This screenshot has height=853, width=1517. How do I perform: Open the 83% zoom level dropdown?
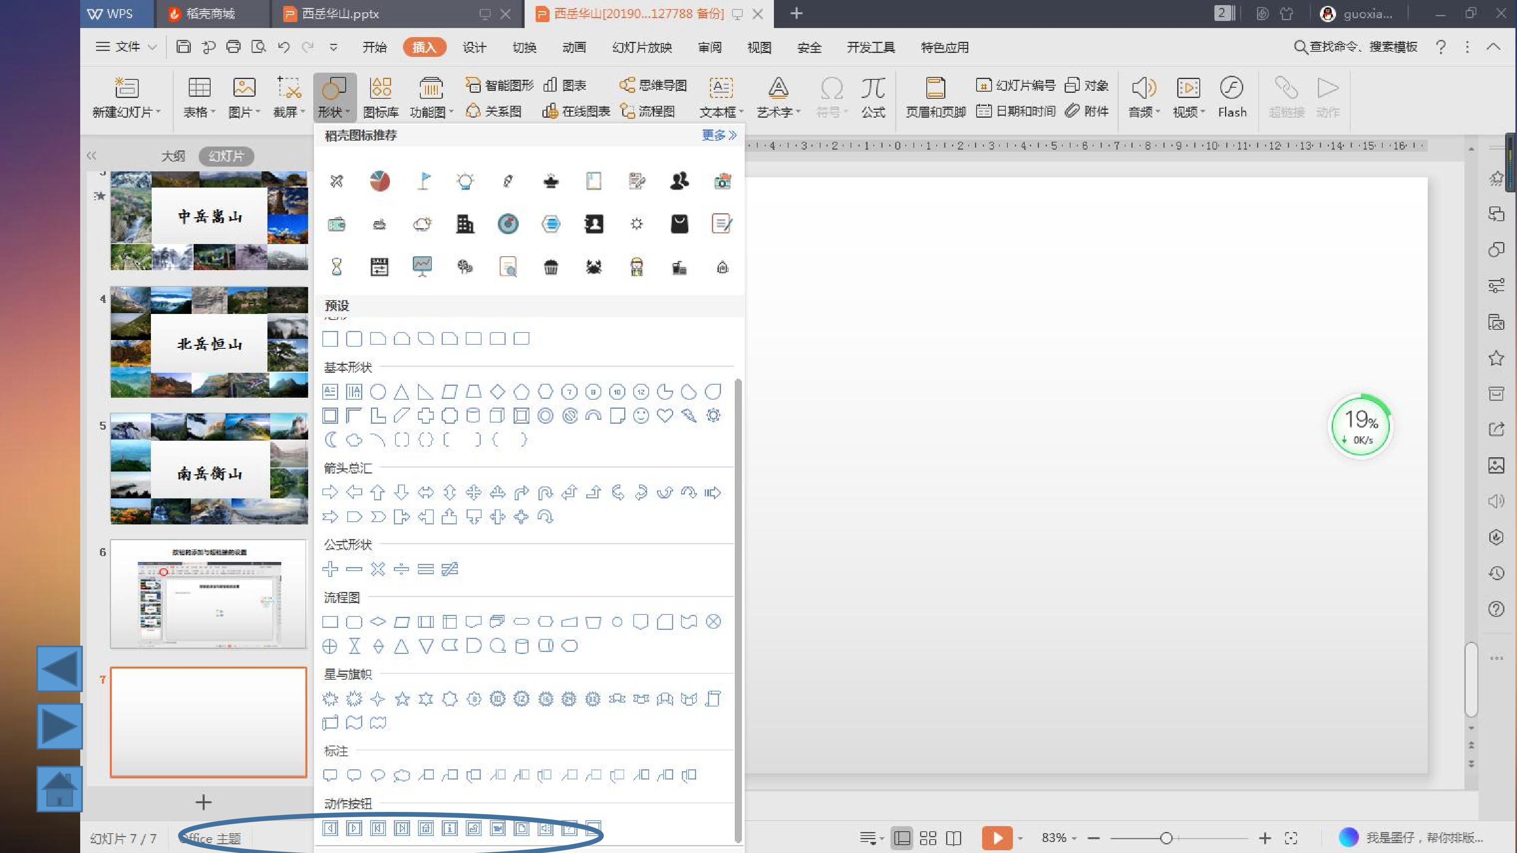point(1059,838)
